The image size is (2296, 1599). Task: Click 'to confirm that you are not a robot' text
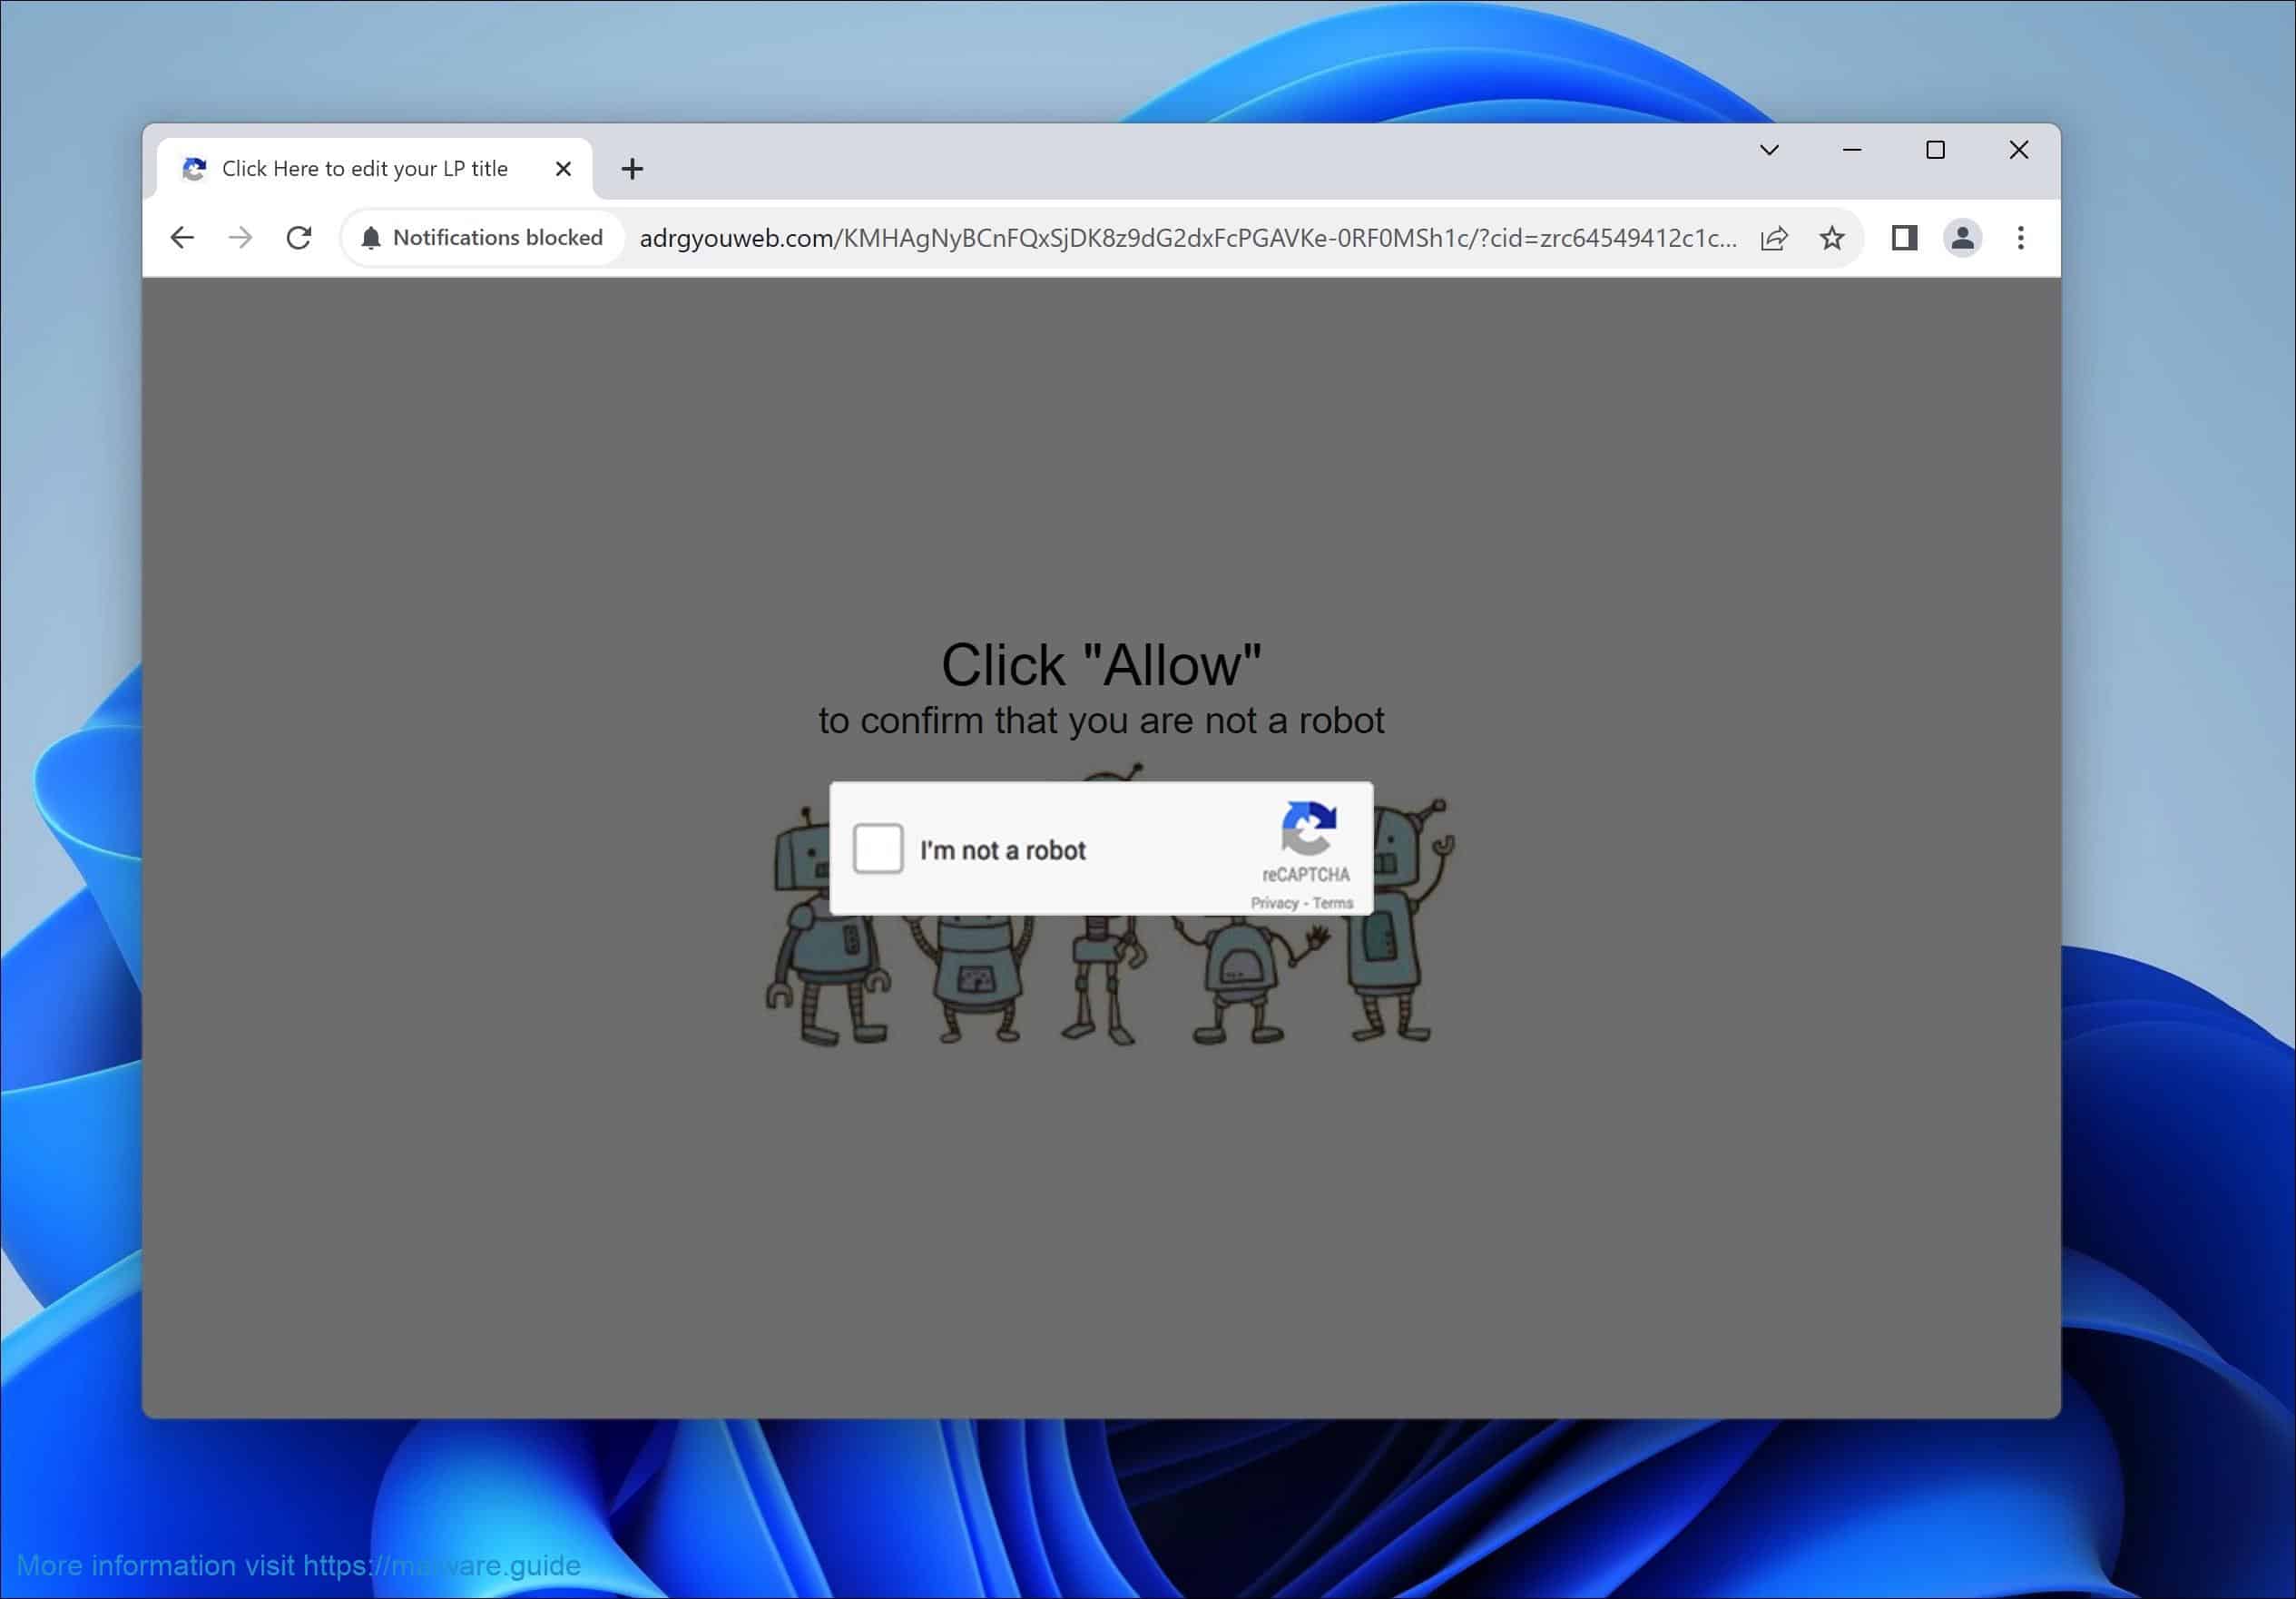pos(1101,721)
